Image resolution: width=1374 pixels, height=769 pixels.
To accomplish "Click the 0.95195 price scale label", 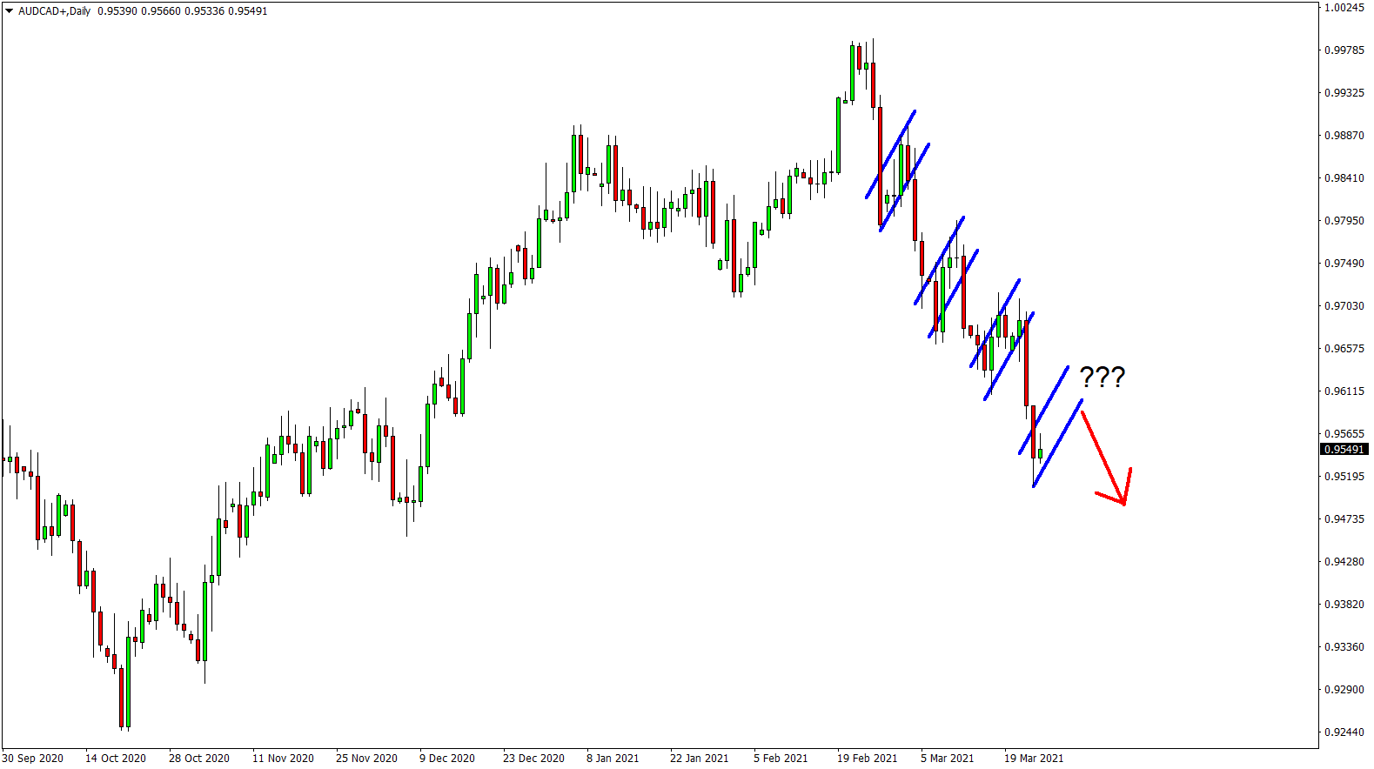I will [1344, 477].
